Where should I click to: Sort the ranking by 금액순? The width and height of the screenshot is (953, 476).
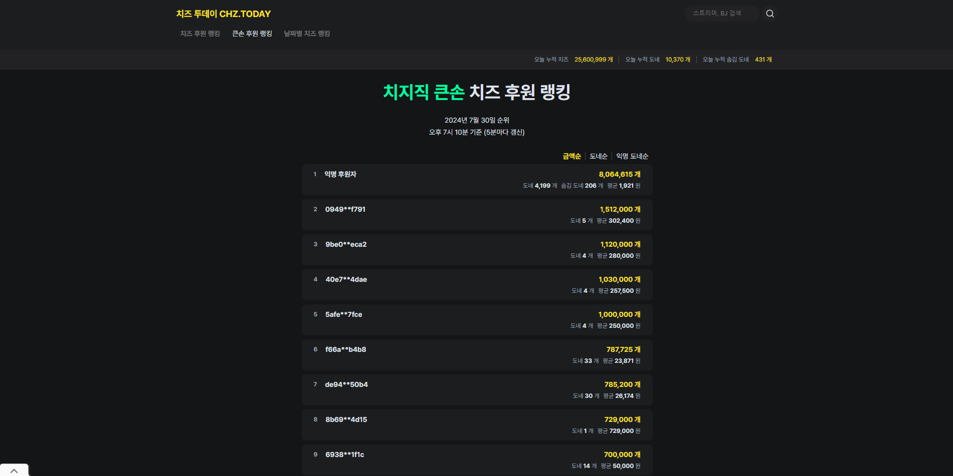tap(571, 156)
